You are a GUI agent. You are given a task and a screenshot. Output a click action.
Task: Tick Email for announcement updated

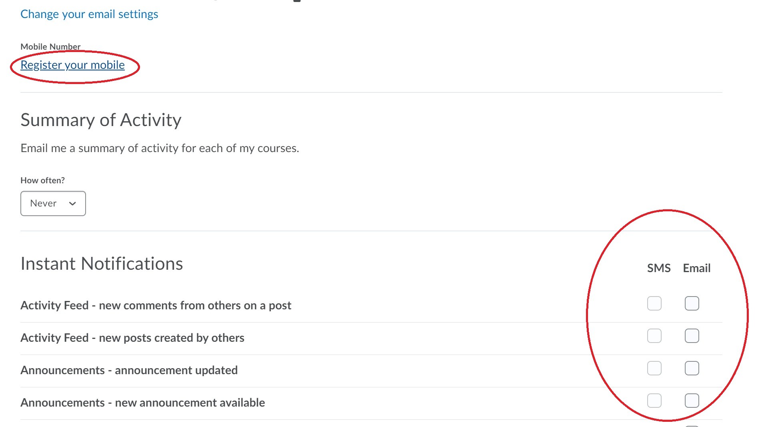[692, 368]
